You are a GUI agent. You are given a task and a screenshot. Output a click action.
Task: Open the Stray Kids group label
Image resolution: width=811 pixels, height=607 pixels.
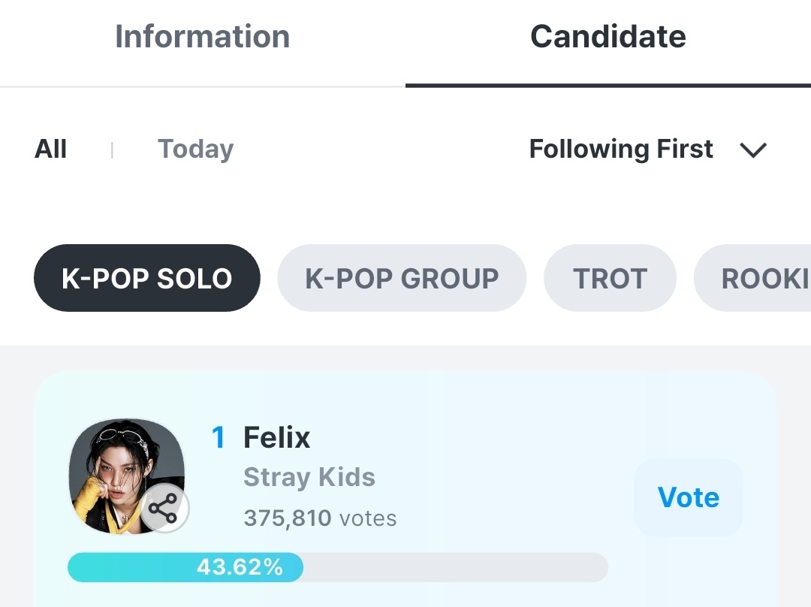[309, 478]
